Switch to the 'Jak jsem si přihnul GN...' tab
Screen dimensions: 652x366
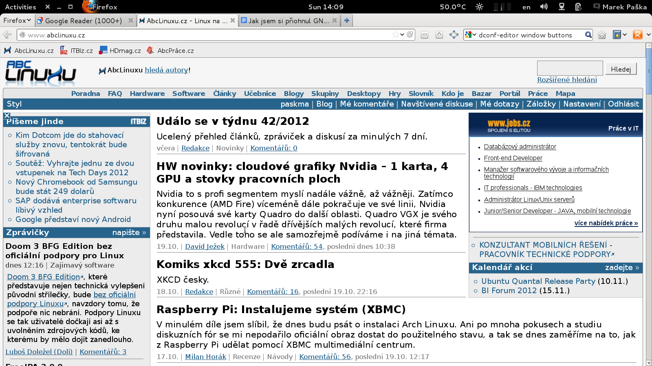pos(289,20)
